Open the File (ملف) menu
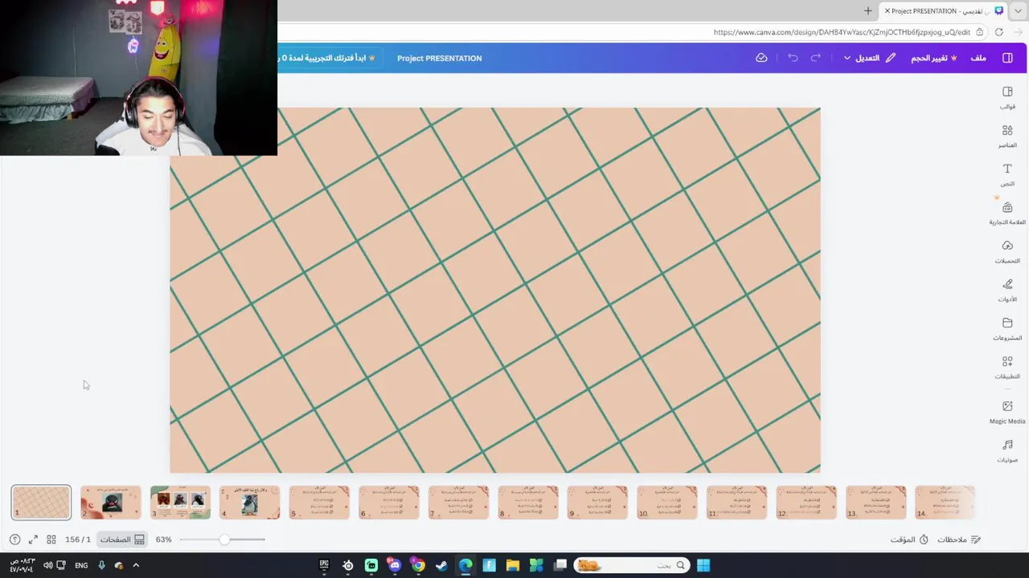 click(978, 58)
